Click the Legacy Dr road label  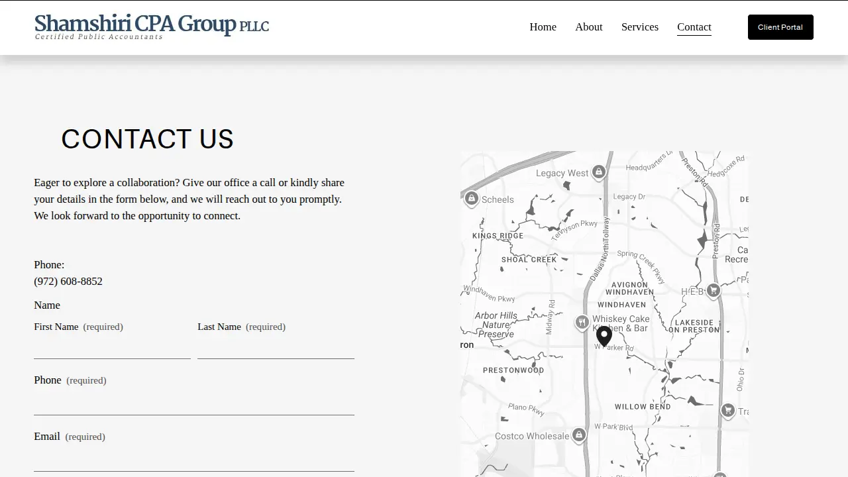pyautogui.click(x=629, y=197)
